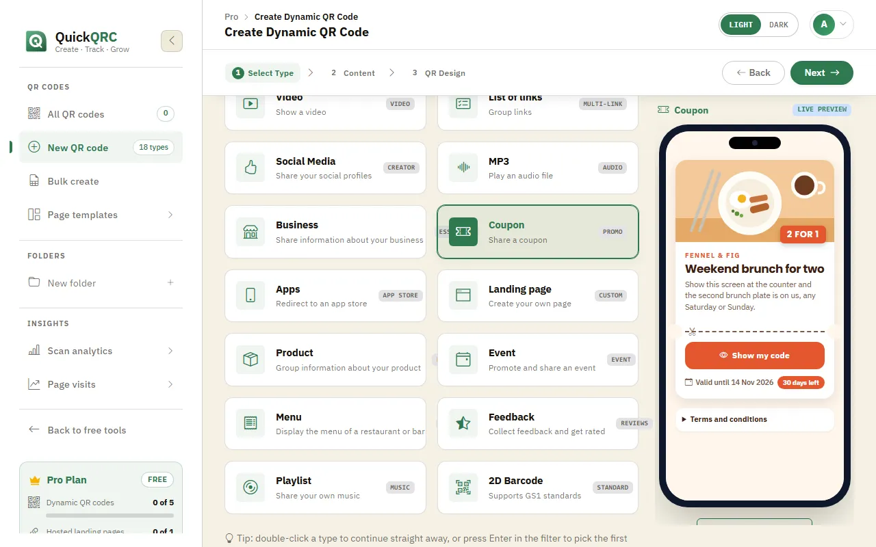The image size is (876, 547).
Task: Switch theme to Dark mode
Action: coord(779,25)
